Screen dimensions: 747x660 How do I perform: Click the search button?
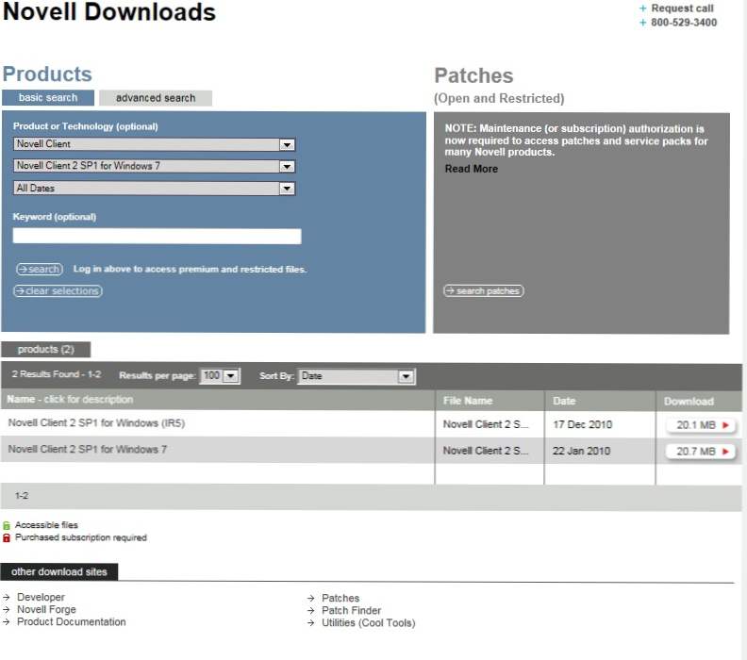tap(40, 270)
